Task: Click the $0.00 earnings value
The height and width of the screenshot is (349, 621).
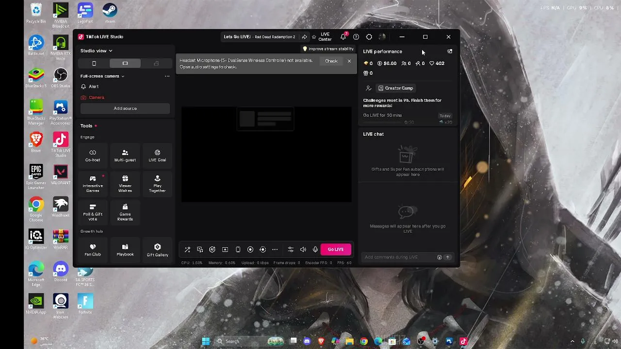Action: [390, 63]
